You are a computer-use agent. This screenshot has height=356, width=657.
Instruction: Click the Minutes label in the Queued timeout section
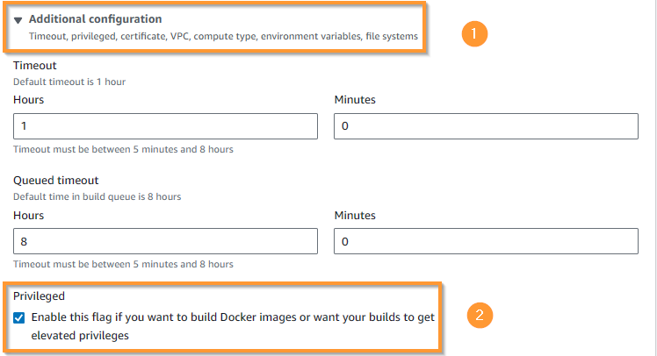click(355, 216)
